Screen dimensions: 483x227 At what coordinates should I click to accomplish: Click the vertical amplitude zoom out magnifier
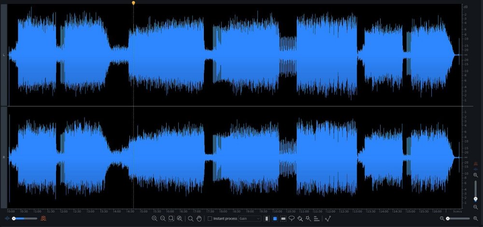click(476, 207)
